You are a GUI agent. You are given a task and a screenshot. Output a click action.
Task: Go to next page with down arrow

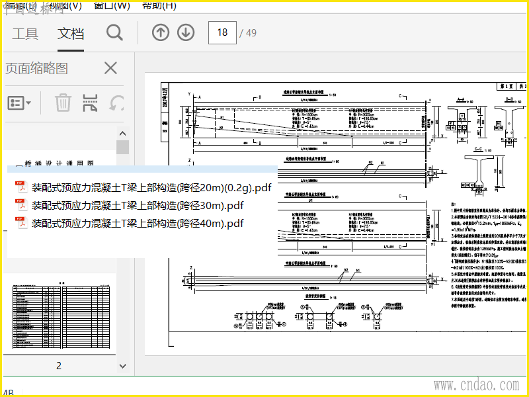186,32
